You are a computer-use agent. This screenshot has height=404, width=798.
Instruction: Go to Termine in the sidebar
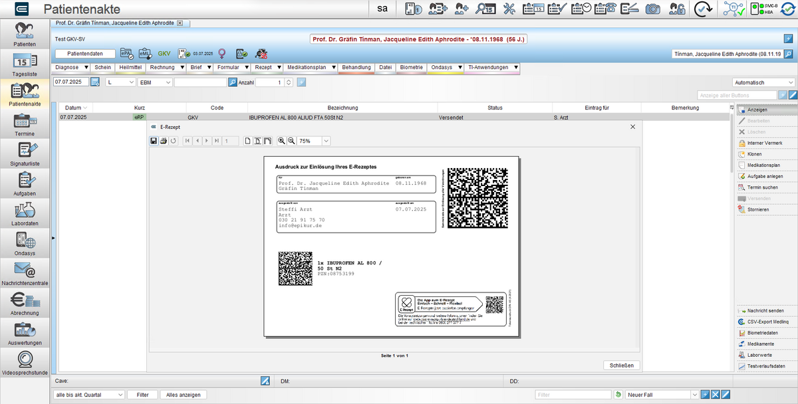pyautogui.click(x=25, y=124)
